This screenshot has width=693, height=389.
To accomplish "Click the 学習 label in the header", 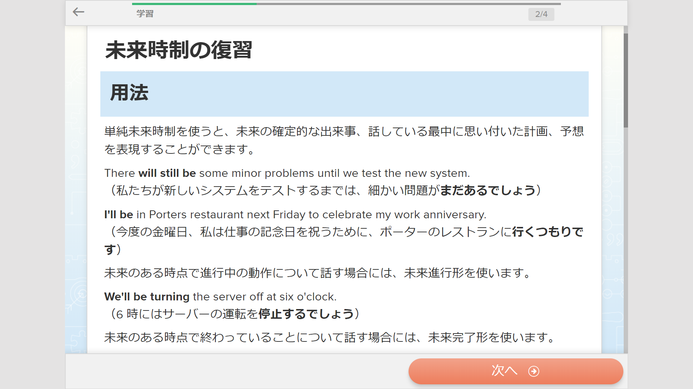I will (x=145, y=14).
